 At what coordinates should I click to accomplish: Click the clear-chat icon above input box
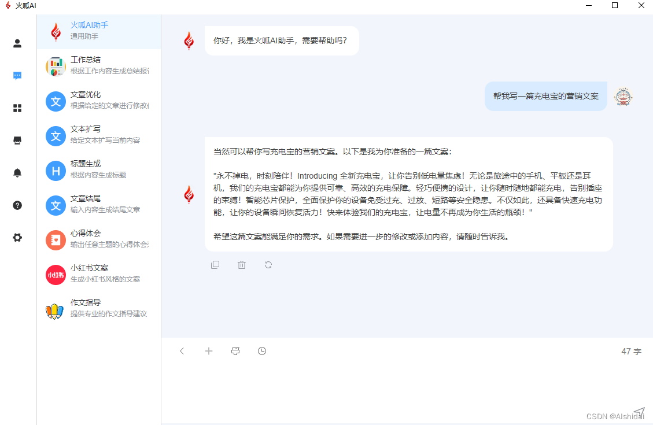(x=235, y=351)
